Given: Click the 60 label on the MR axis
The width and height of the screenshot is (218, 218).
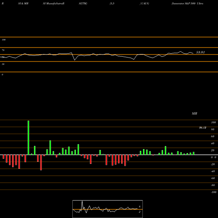Looking at the screenshot, I should tap(213, 136).
